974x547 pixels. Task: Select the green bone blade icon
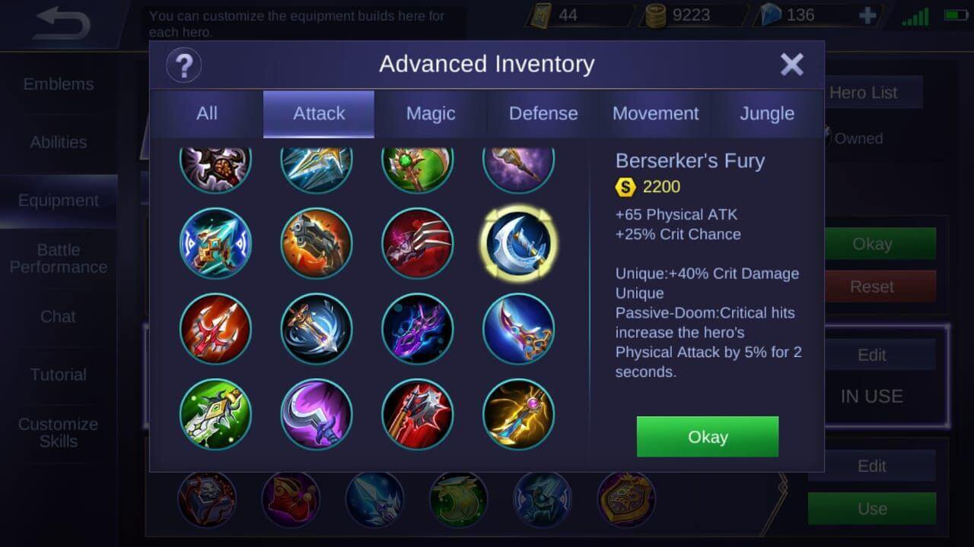pos(215,414)
